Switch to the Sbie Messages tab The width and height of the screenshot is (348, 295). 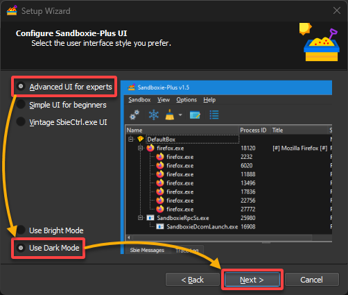147,250
